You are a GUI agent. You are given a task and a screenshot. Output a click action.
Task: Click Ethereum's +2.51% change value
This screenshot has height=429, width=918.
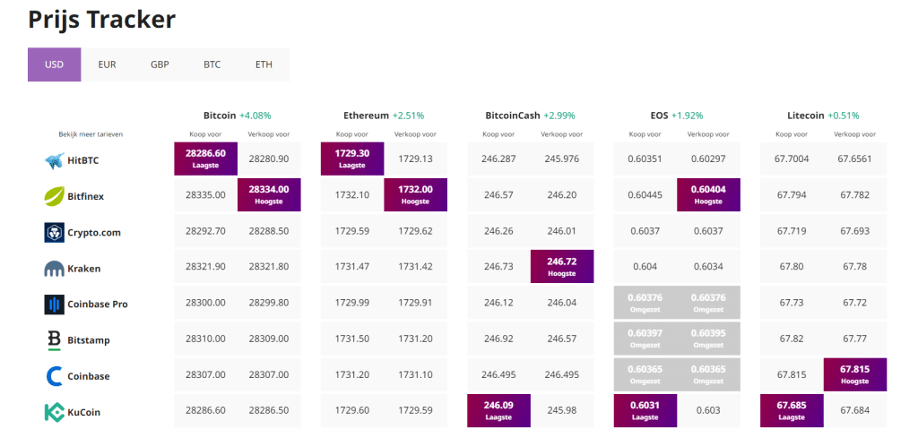(x=408, y=116)
